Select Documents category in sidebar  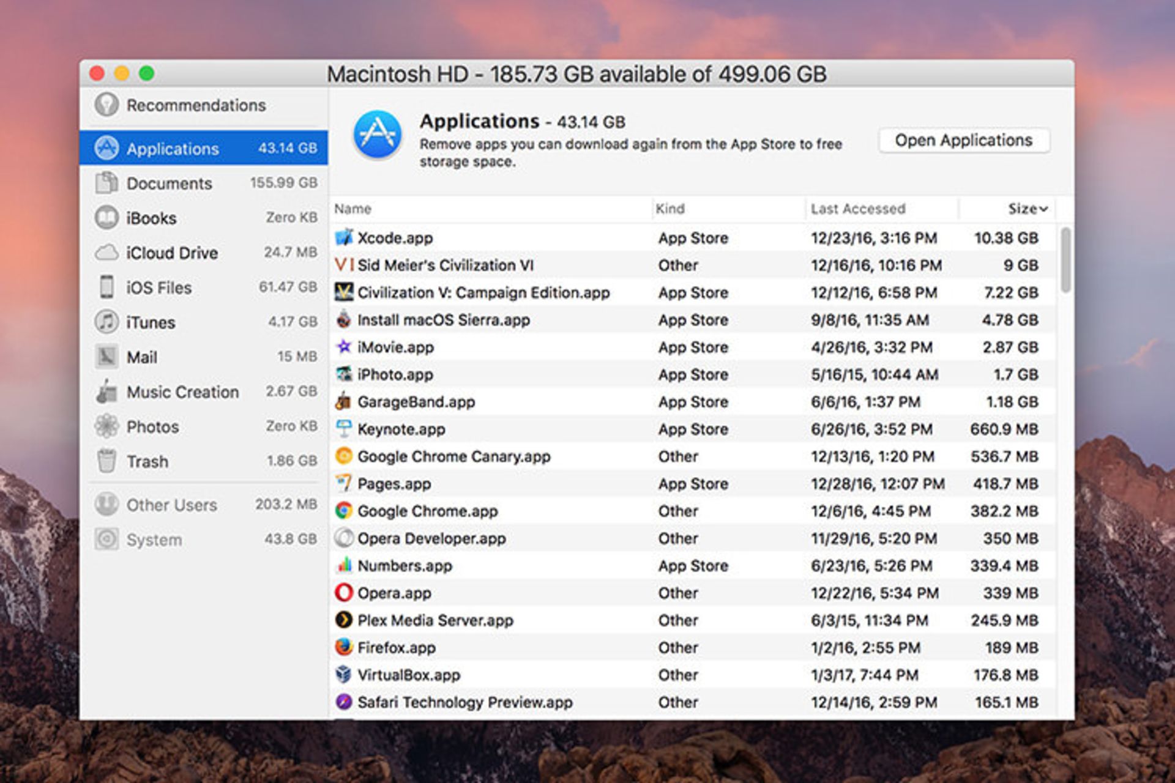tap(169, 183)
